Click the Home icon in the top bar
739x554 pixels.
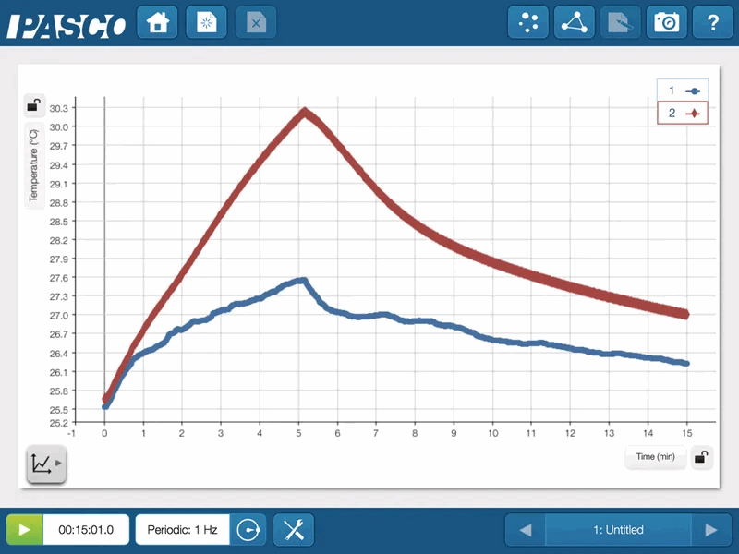(x=157, y=23)
